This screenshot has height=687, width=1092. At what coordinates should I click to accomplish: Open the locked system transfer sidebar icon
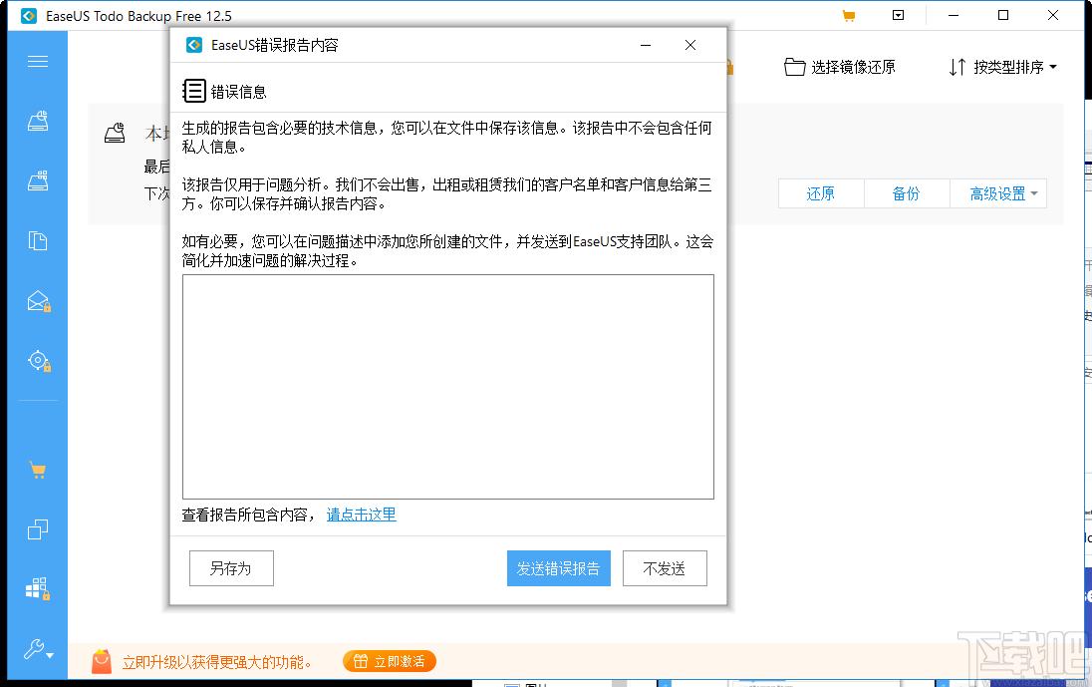tap(38, 589)
